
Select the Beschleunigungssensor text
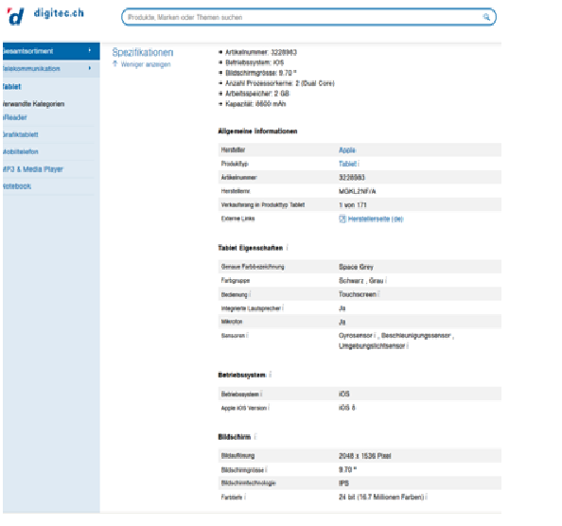(x=415, y=336)
